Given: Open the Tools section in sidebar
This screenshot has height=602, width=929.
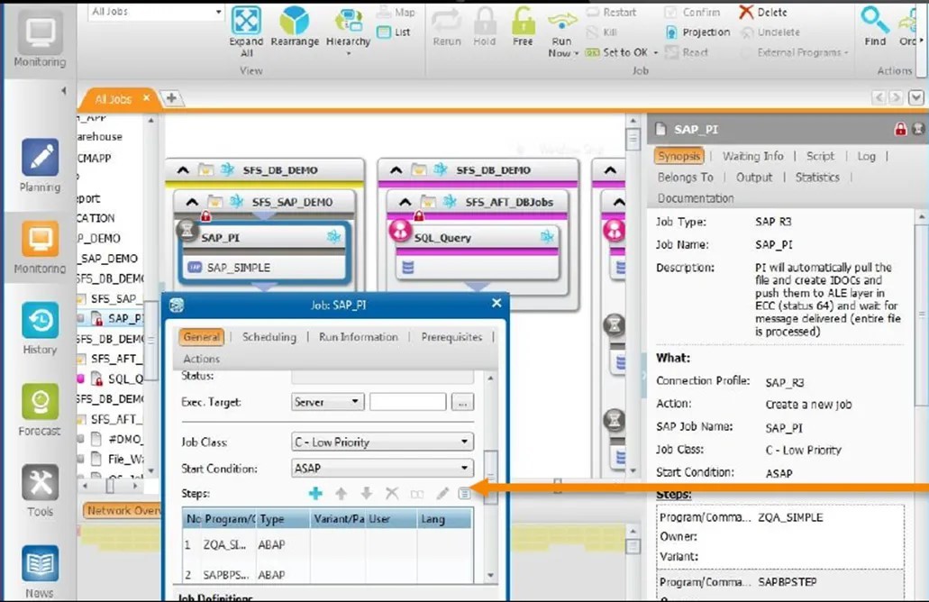Looking at the screenshot, I should point(40,490).
